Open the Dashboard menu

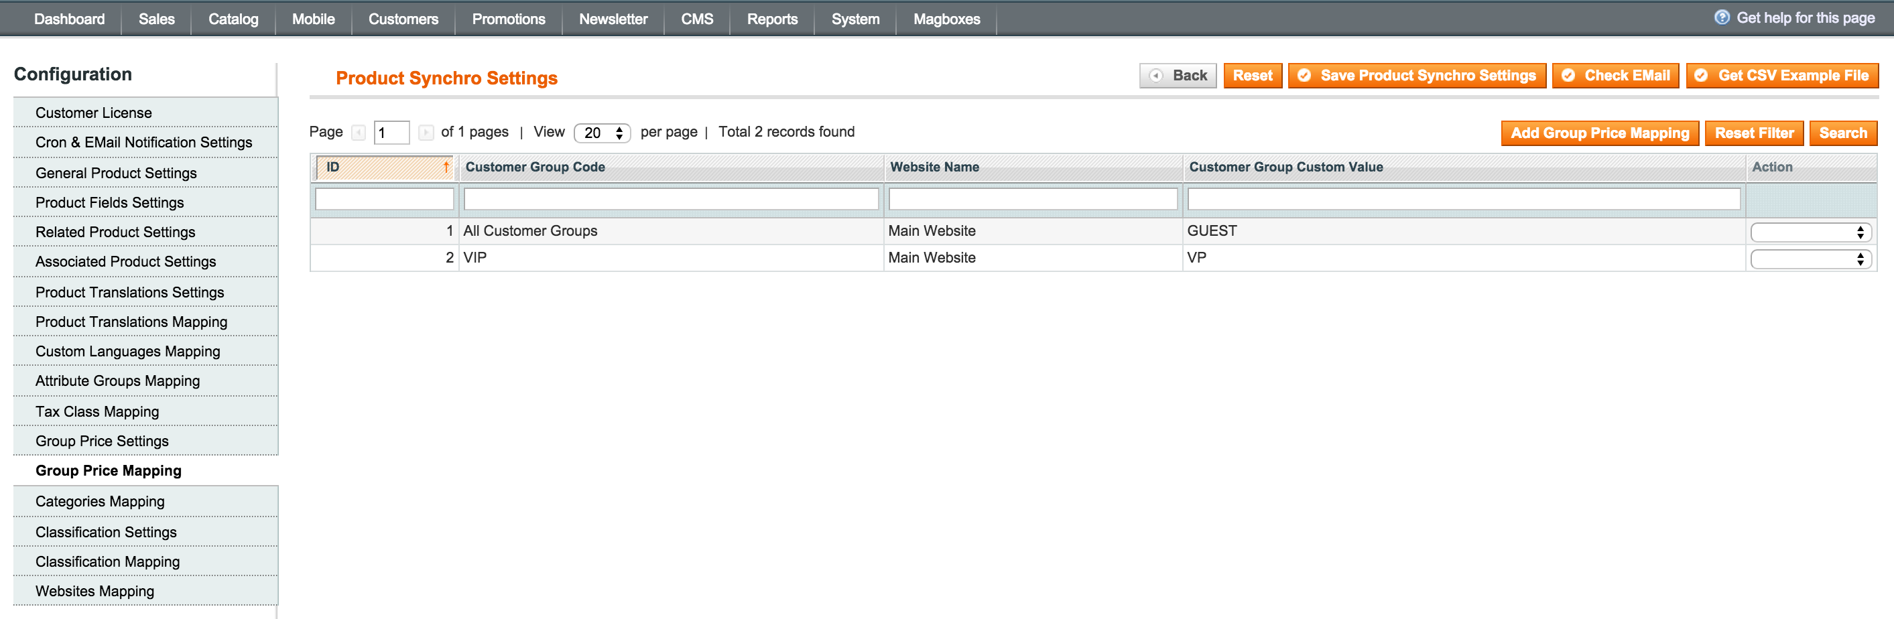click(x=69, y=19)
